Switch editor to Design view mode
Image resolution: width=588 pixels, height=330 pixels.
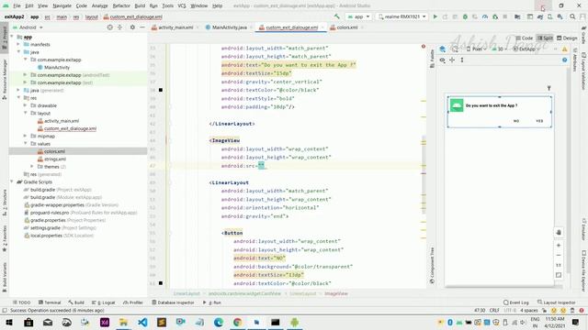tap(567, 38)
